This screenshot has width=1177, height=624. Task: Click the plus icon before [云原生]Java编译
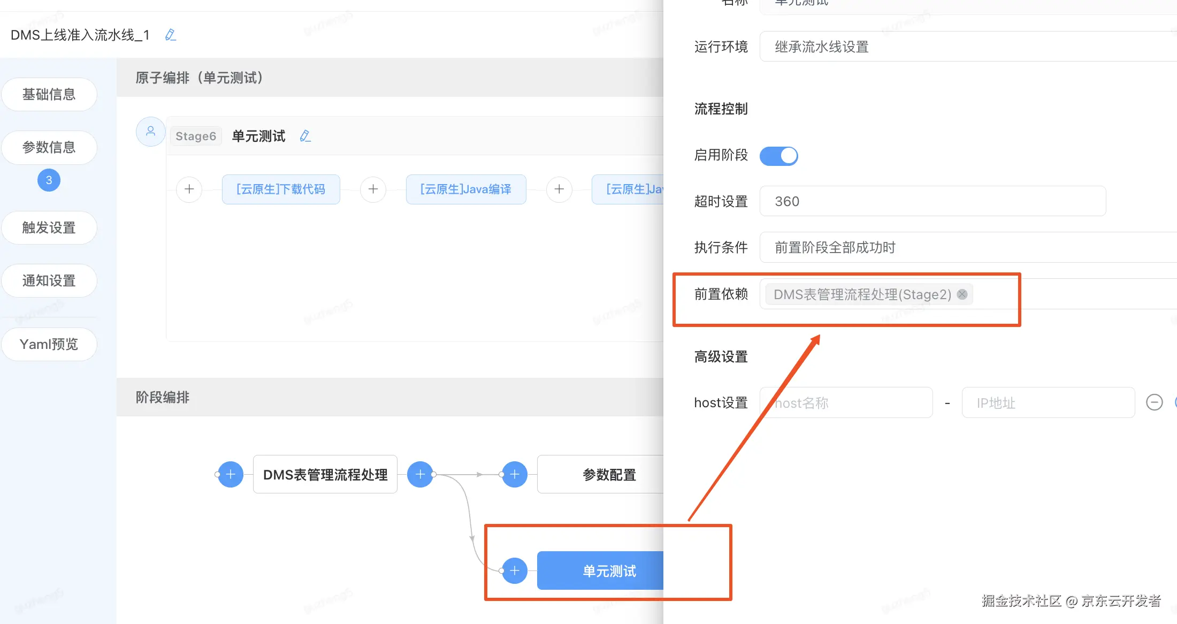(373, 189)
